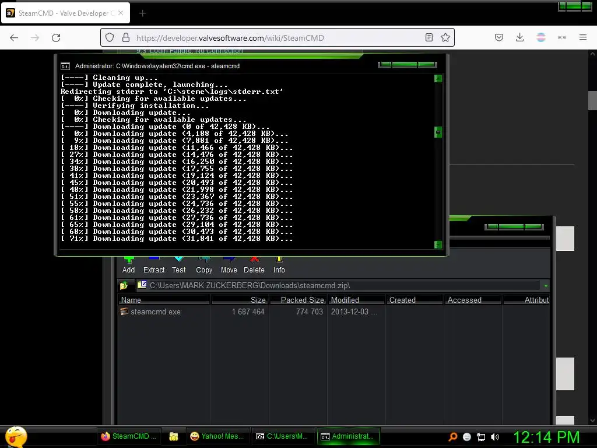Click the tracking protection shield icon
Image resolution: width=597 pixels, height=448 pixels.
(110, 38)
